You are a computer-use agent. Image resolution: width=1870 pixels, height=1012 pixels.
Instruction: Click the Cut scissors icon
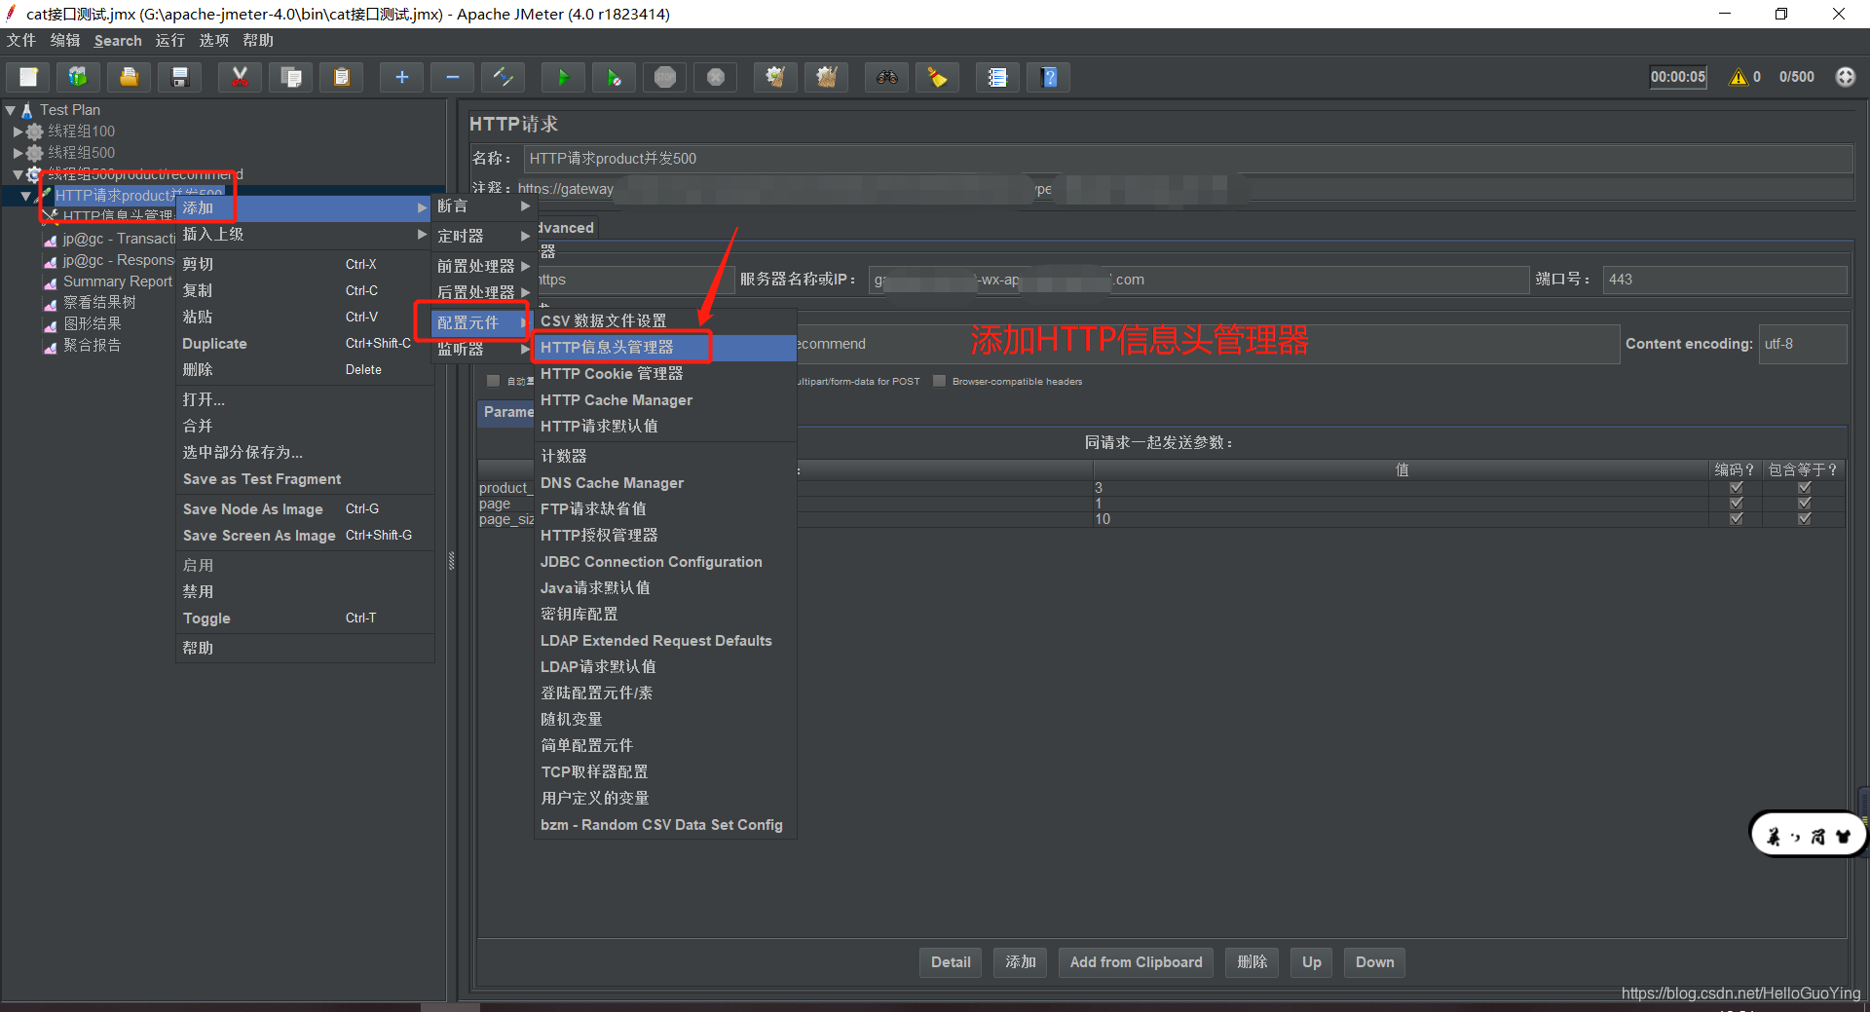[240, 77]
